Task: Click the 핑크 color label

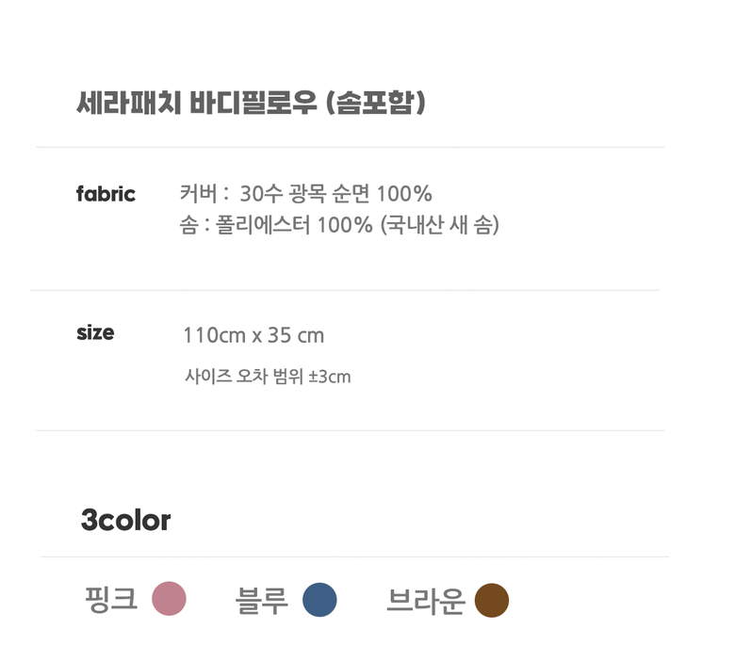Action: tap(111, 599)
